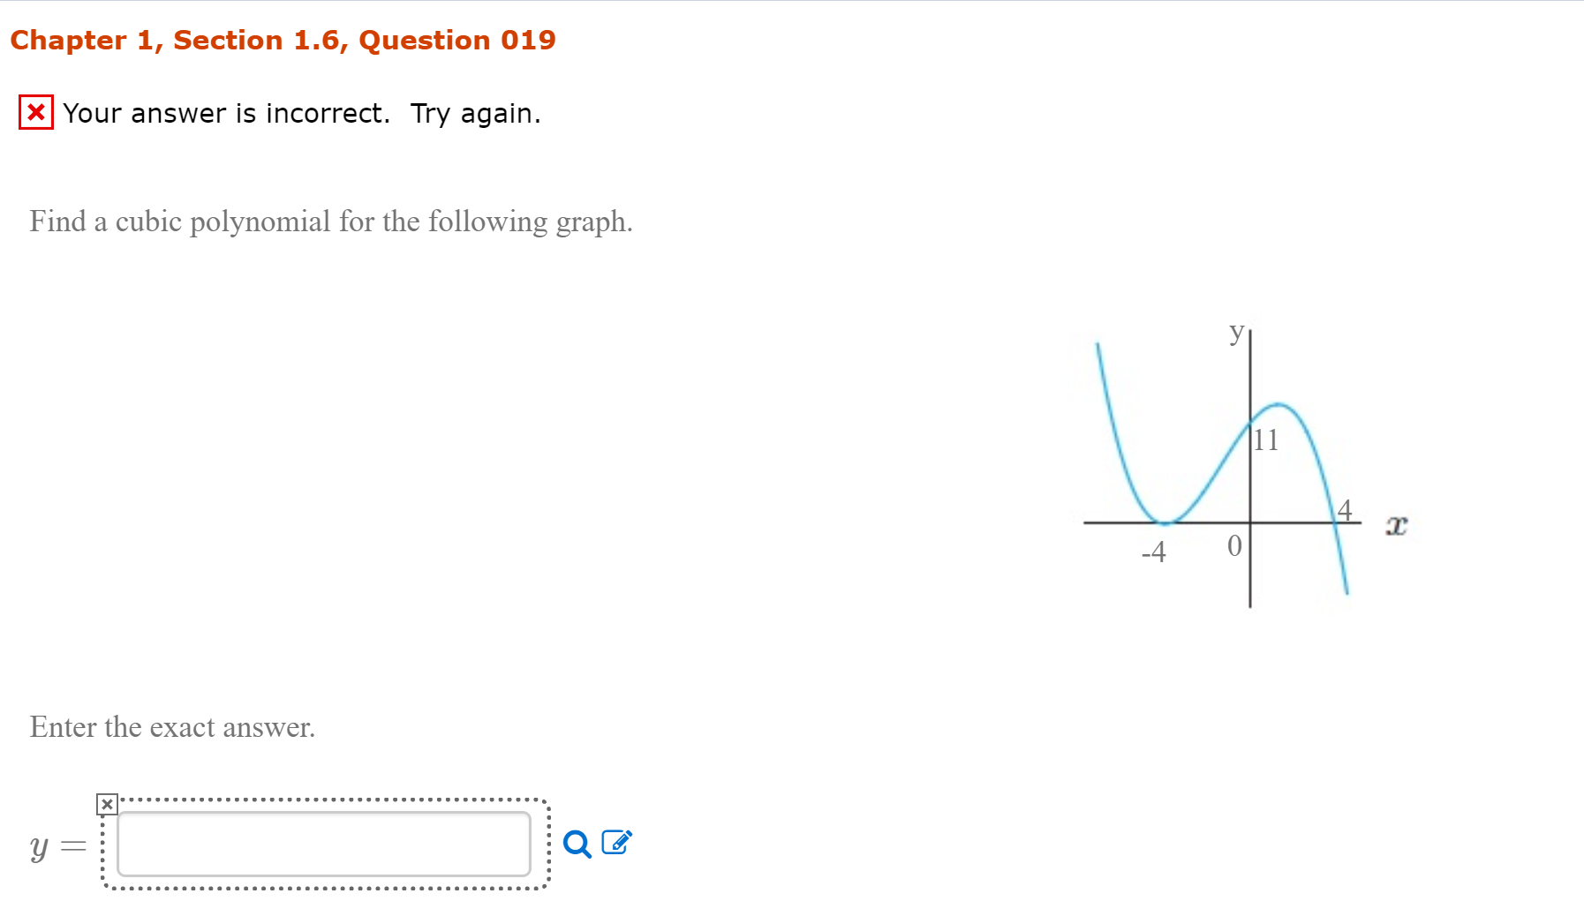Click the '11' intercept label on the y-axis
This screenshot has width=1584, height=901.
tap(1267, 441)
